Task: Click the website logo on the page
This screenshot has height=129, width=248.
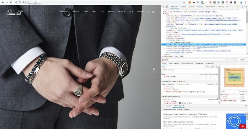Action: tap(15, 13)
